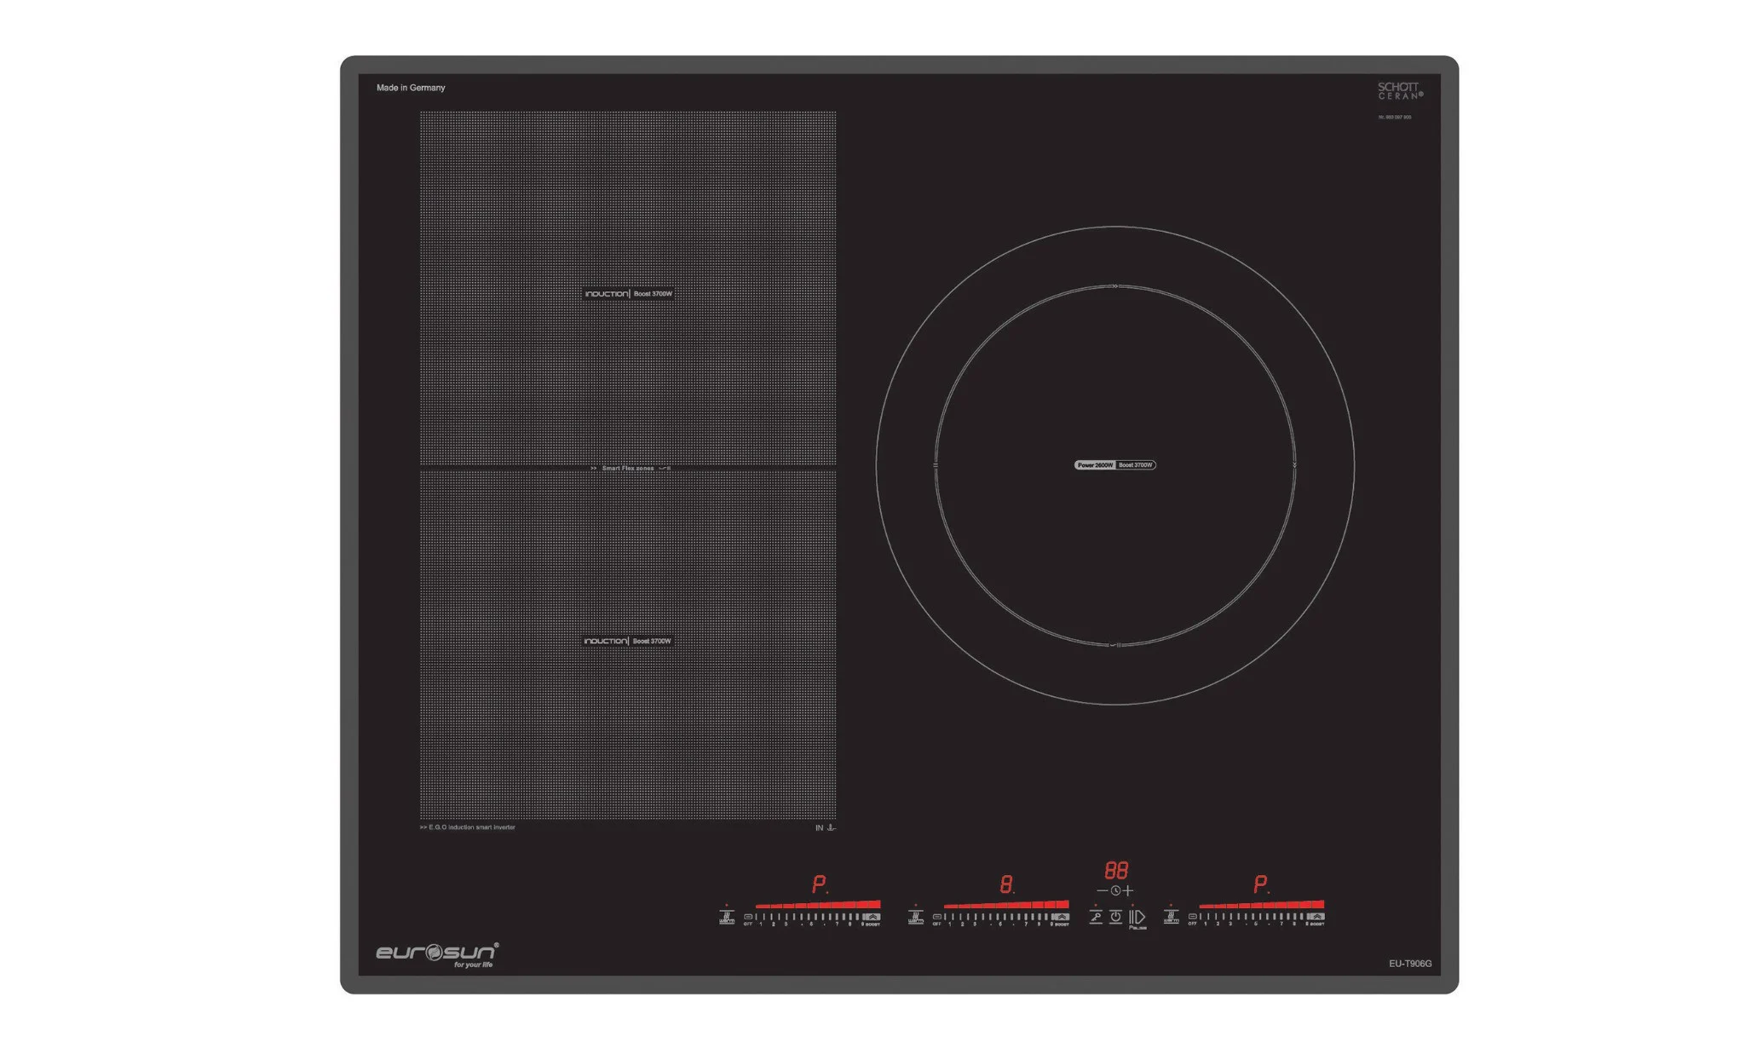Set left zone slider to level 5
This screenshot has height=1054, width=1745.
tap(811, 918)
